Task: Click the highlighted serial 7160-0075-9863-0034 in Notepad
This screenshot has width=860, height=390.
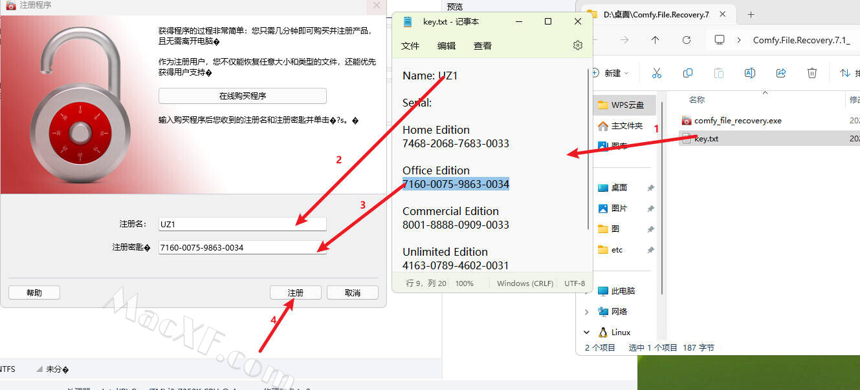Action: (x=456, y=184)
